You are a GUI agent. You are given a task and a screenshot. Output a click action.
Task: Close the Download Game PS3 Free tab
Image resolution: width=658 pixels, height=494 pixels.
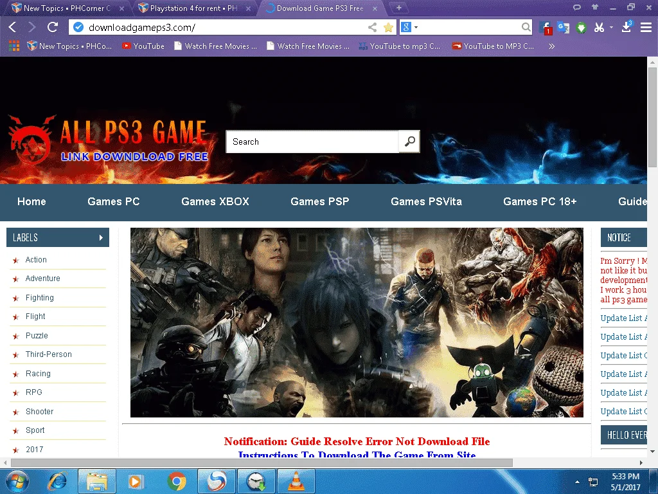coord(375,8)
